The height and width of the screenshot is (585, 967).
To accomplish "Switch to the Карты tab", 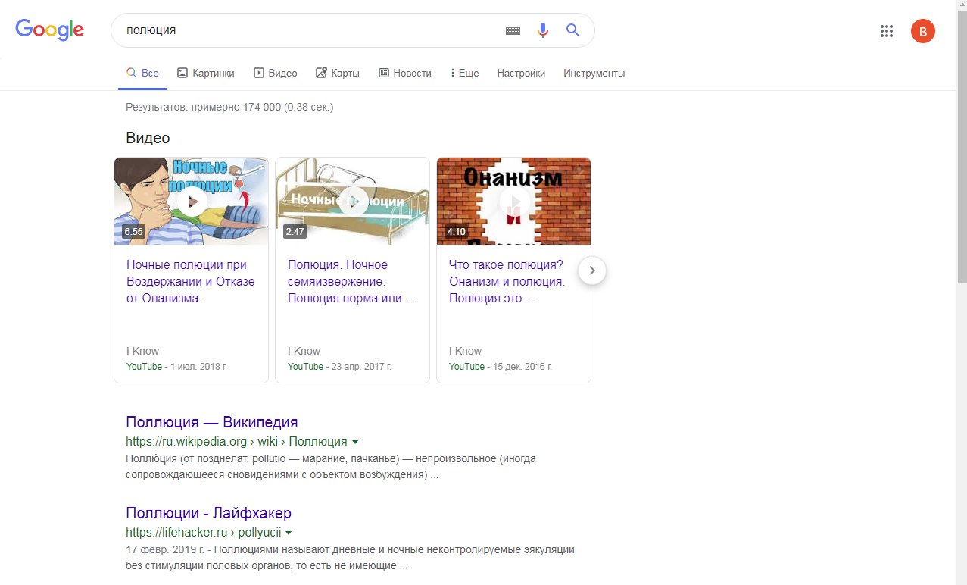I will (337, 74).
